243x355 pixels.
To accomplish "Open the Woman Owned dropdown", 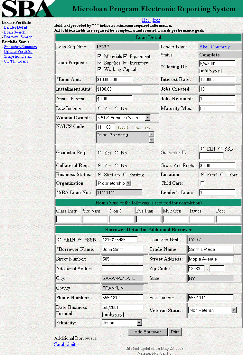I will click(x=123, y=118).
